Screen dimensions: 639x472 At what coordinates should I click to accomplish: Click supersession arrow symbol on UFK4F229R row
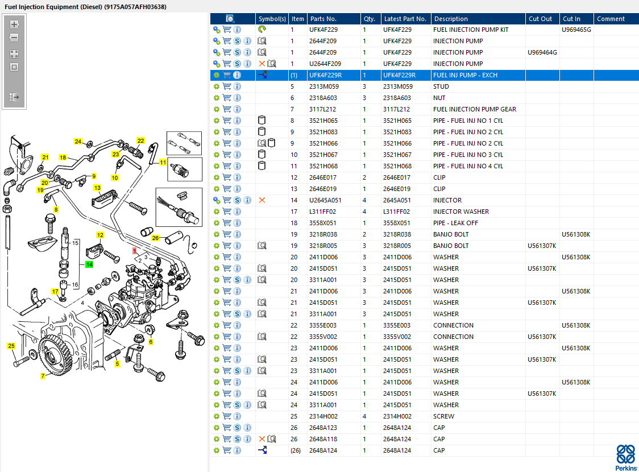pos(263,75)
